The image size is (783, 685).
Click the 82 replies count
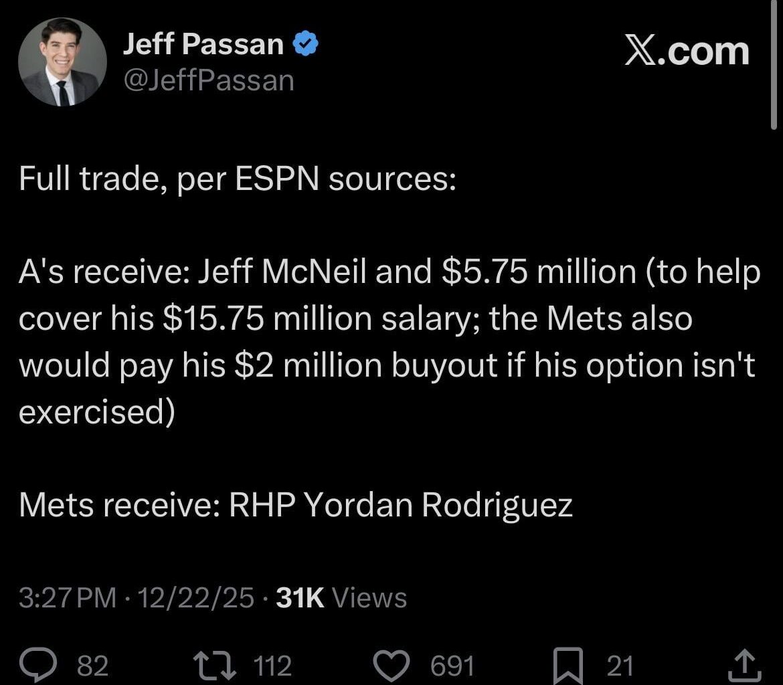click(92, 665)
